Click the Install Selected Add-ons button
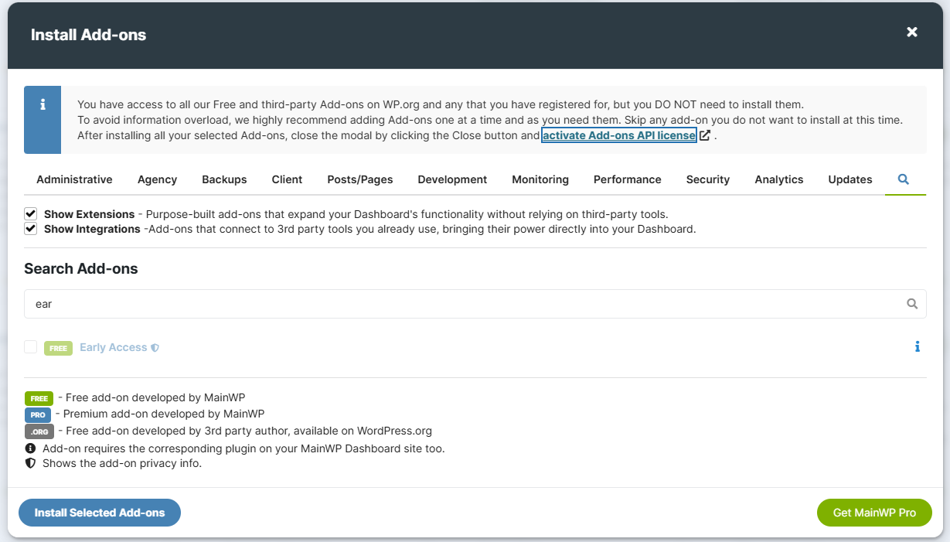 (x=100, y=513)
